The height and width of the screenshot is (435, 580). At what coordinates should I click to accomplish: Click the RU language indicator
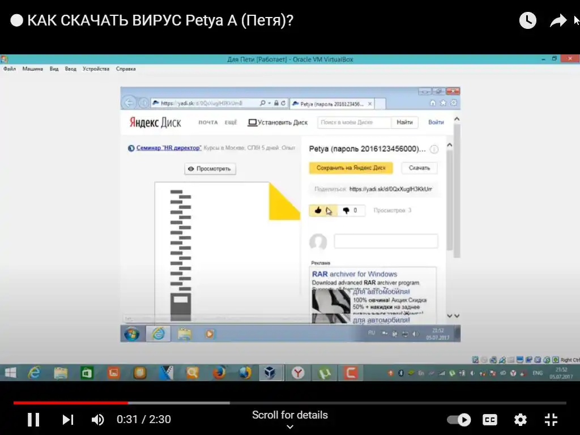(372, 333)
